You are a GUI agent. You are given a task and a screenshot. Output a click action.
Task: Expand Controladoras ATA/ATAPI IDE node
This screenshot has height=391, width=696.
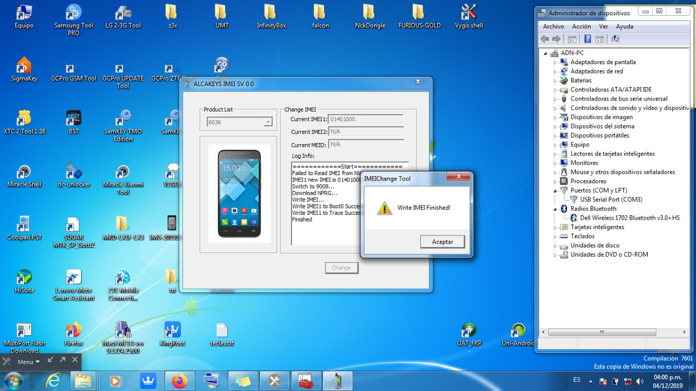pos(555,90)
